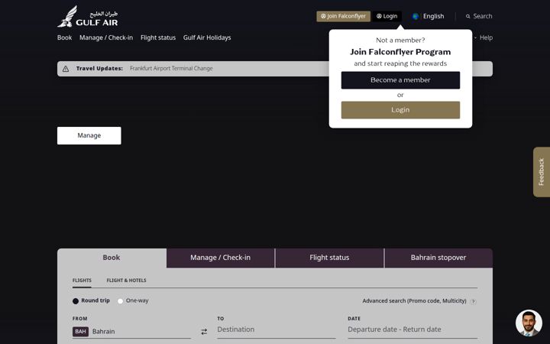Viewport: 550px width, 344px height.
Task: Select the FLIGHT & HOTELS sub-tab
Action: pyautogui.click(x=126, y=280)
